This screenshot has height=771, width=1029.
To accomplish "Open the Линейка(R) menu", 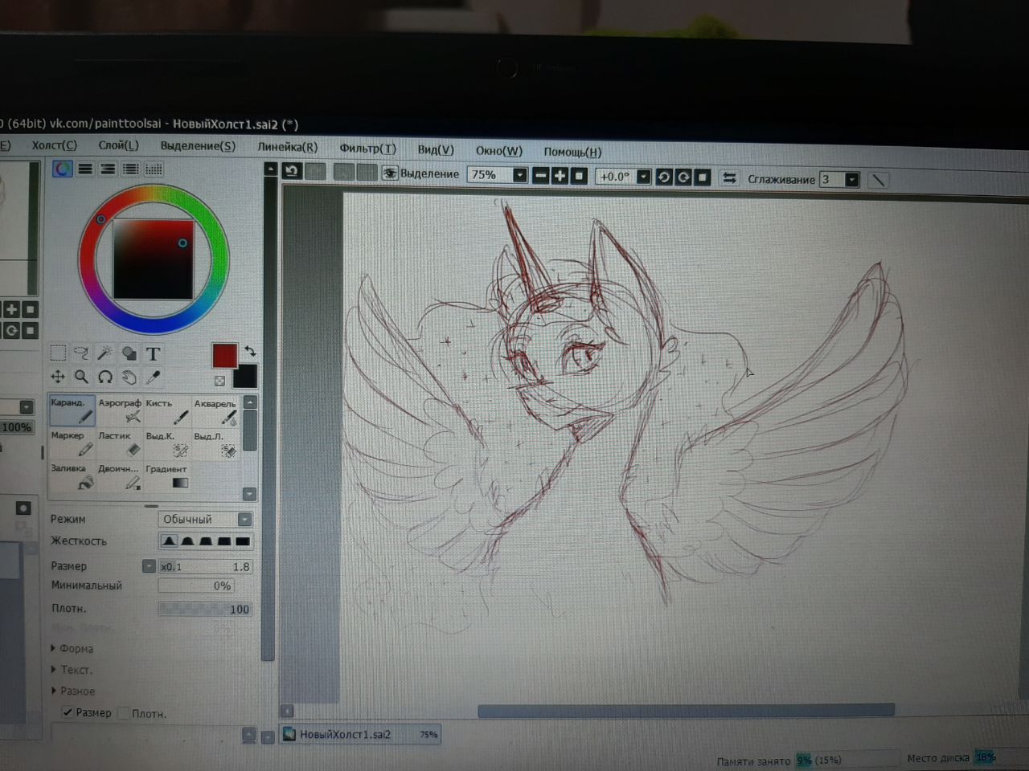I will click(287, 147).
